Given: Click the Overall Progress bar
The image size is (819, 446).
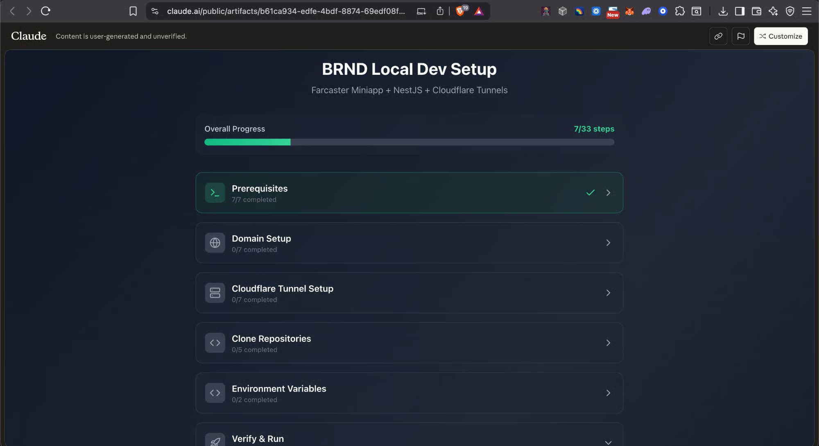Looking at the screenshot, I should [409, 142].
